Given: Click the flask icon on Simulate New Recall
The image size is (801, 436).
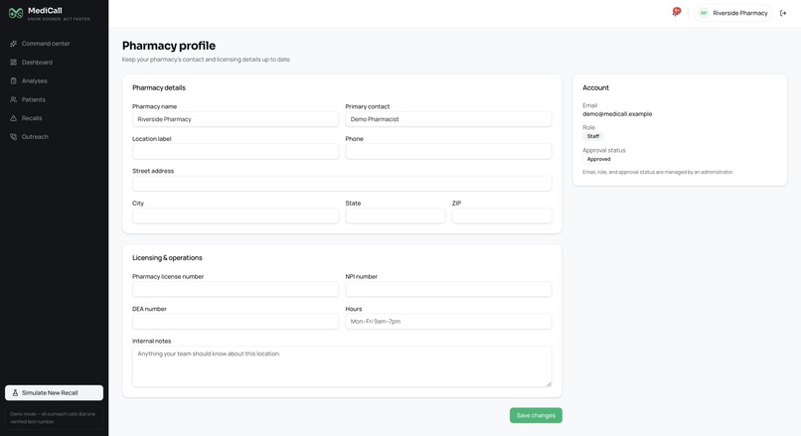Looking at the screenshot, I should tap(15, 392).
